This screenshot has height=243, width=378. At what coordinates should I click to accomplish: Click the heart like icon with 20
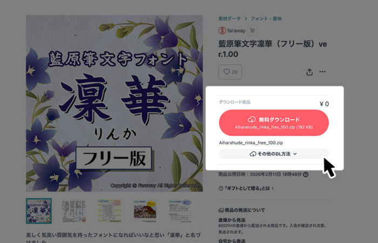pyautogui.click(x=230, y=72)
